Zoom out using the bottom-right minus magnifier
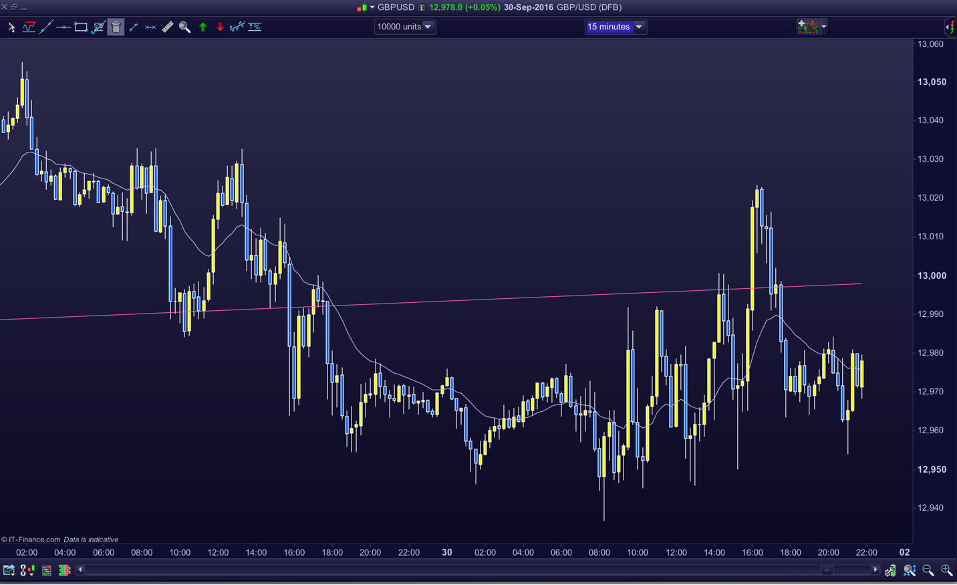This screenshot has width=957, height=585. click(x=928, y=570)
